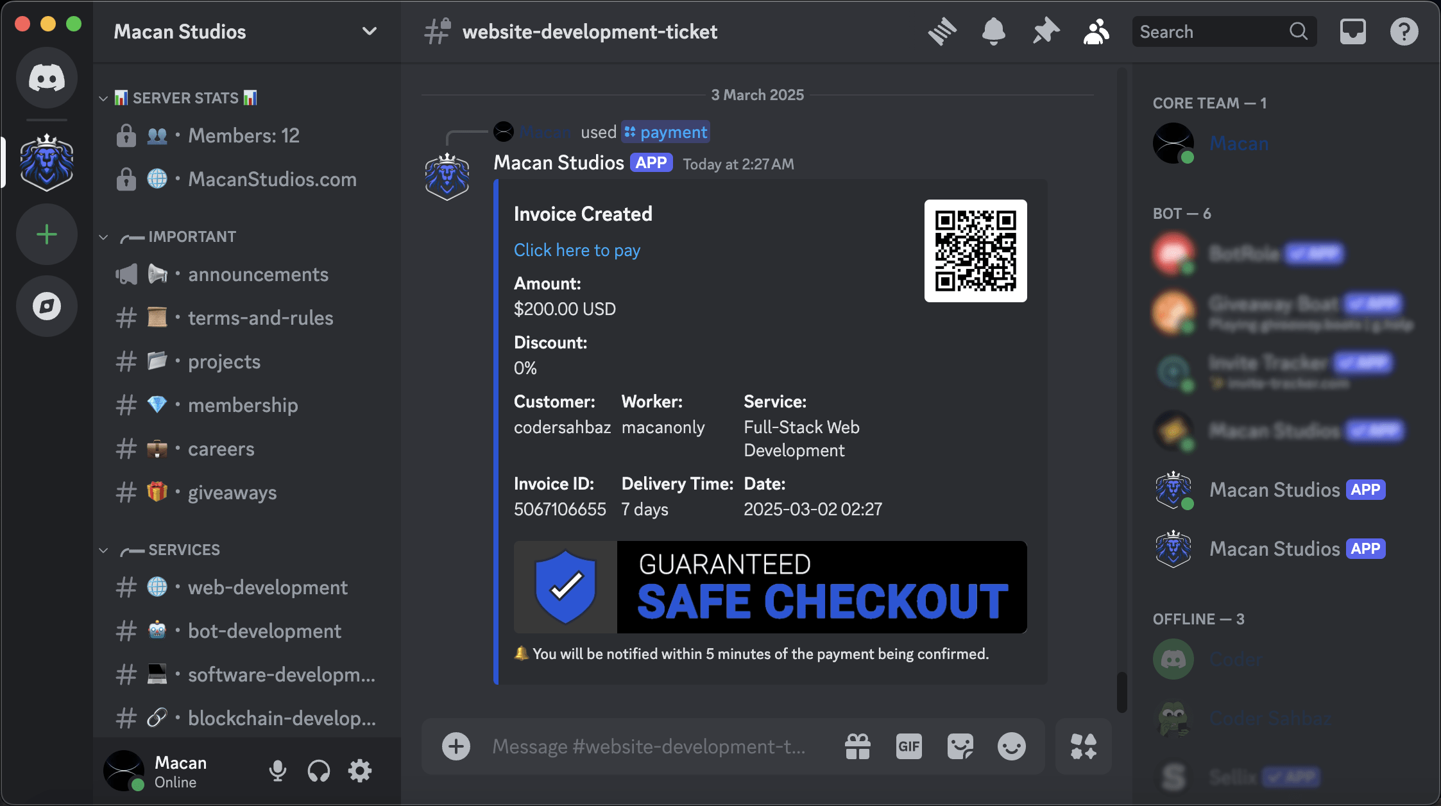The height and width of the screenshot is (806, 1441).
Task: Open second Macan Studios APP bot without status dot
Action: (1282, 549)
